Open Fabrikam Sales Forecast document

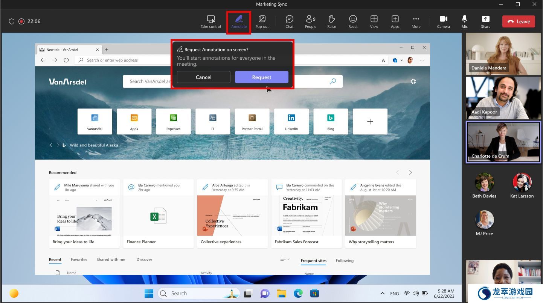[x=307, y=213]
